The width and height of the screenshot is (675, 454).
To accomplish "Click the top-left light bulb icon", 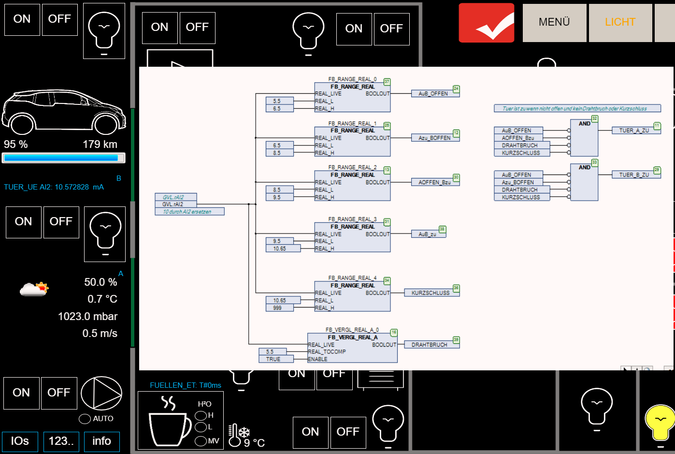I will 104,31.
